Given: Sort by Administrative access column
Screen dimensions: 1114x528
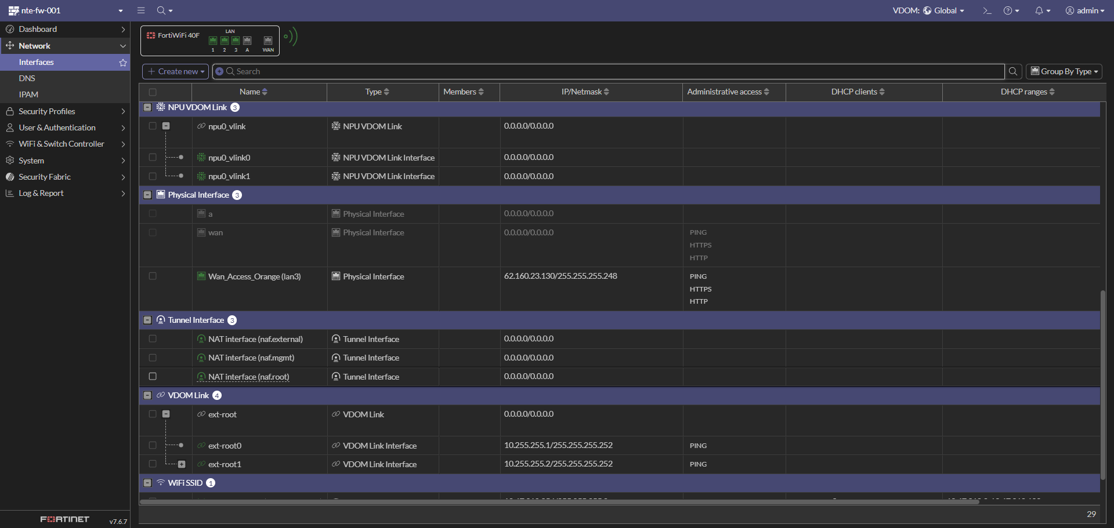Looking at the screenshot, I should click(x=728, y=92).
